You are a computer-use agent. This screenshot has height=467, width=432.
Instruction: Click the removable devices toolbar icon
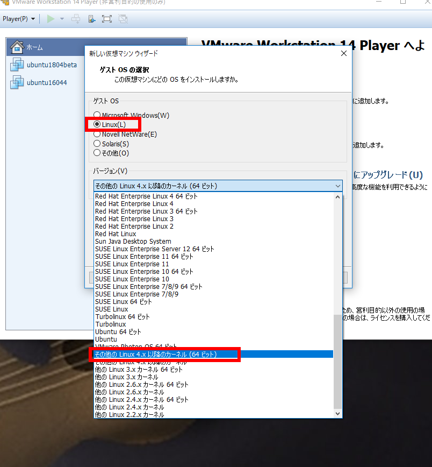click(x=92, y=19)
